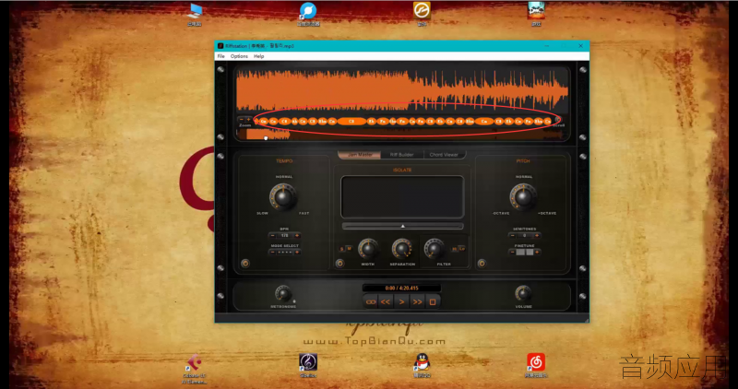Decrease Finetune with the minus button
This screenshot has height=389, width=738.
(513, 253)
